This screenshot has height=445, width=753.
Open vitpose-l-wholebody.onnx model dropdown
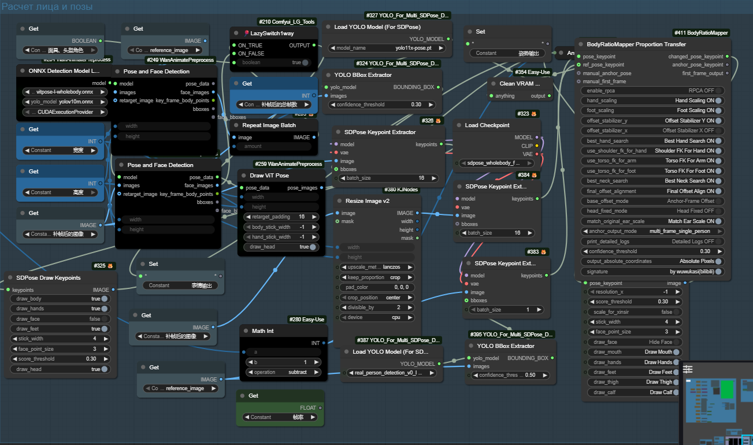click(65, 92)
